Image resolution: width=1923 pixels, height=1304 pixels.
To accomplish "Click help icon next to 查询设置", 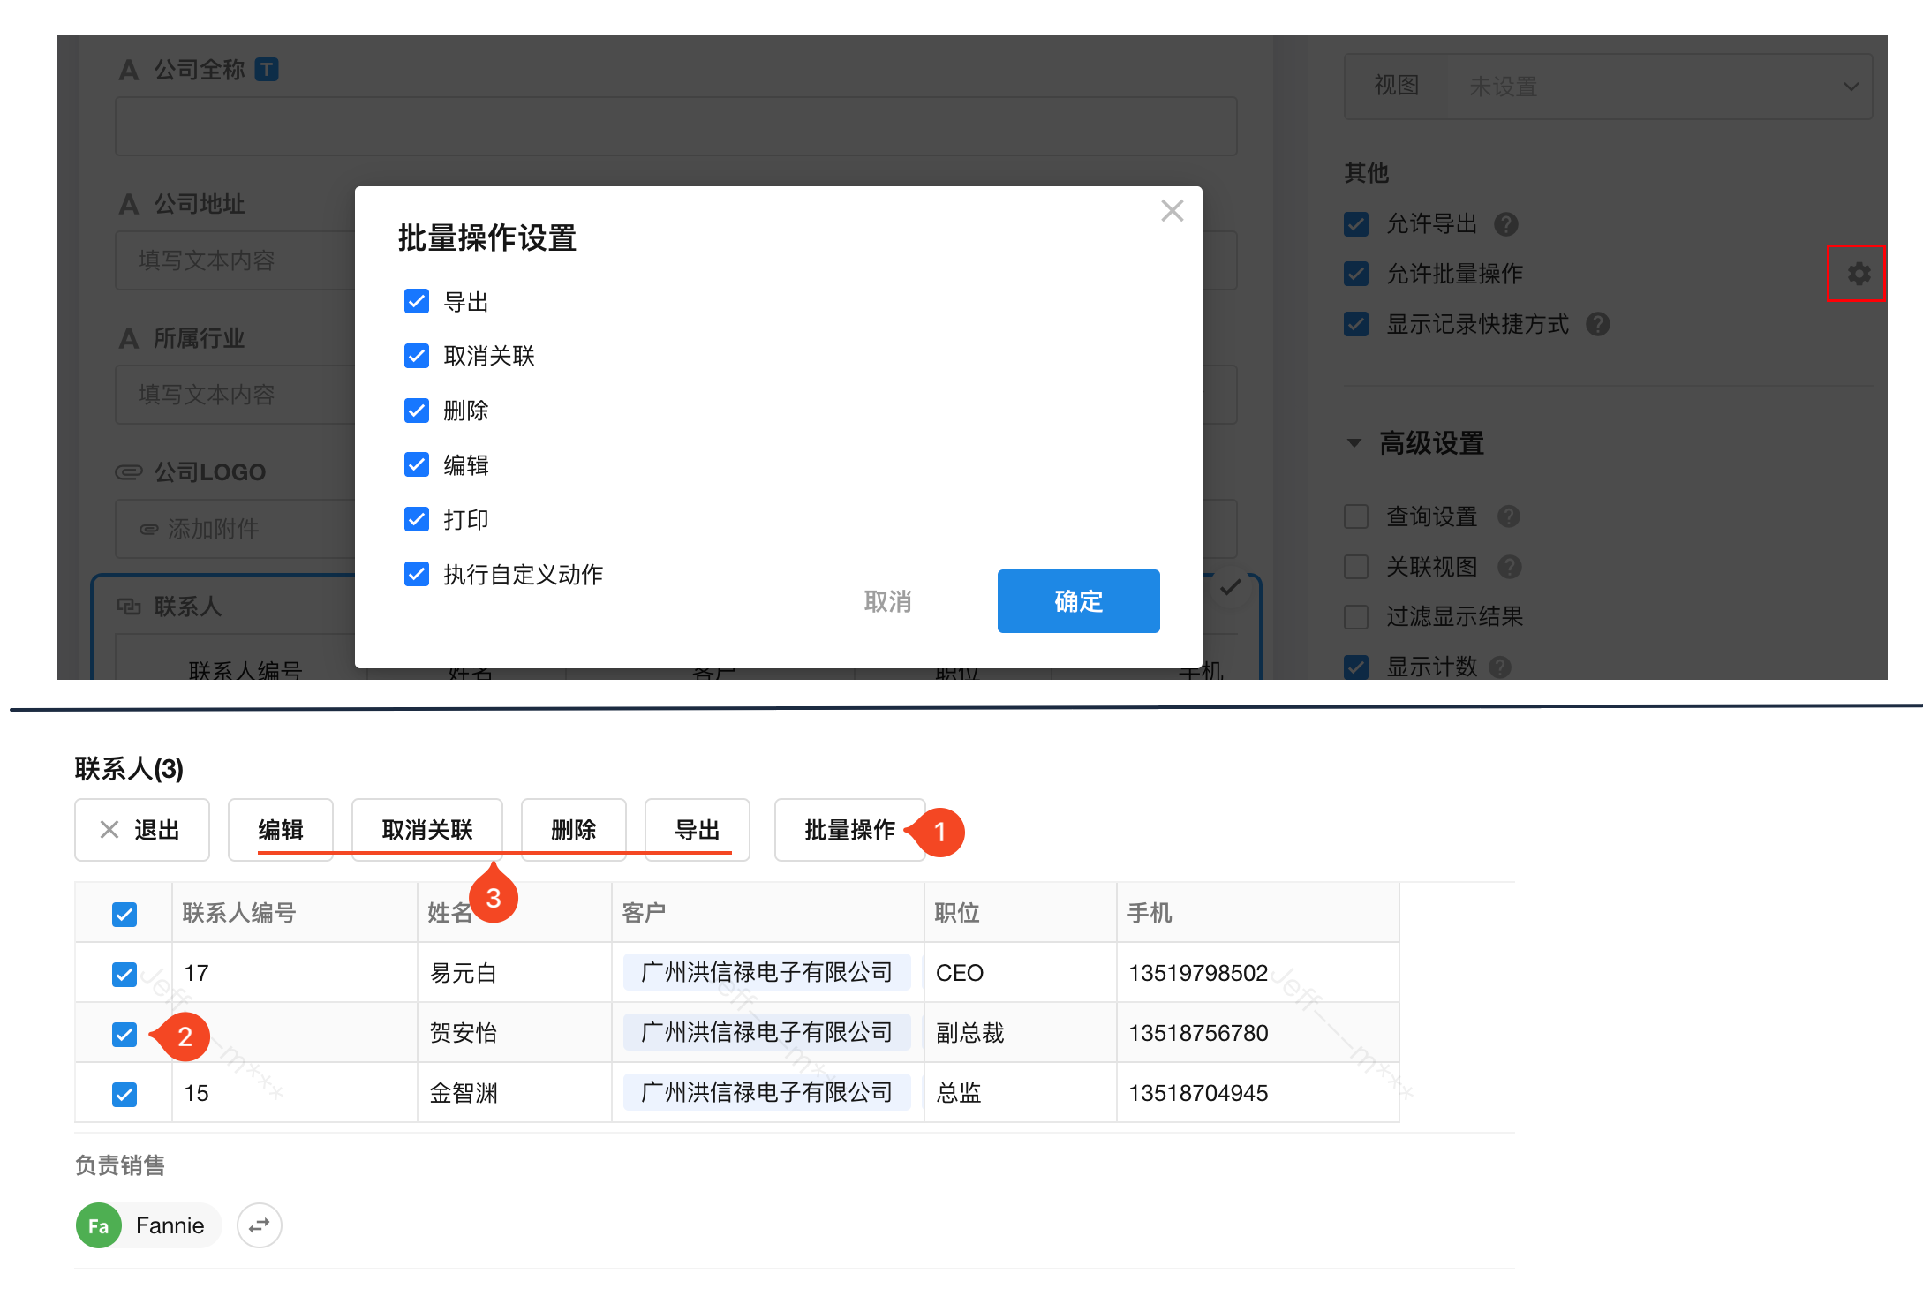I will click(1509, 516).
